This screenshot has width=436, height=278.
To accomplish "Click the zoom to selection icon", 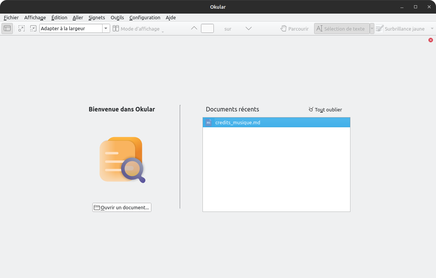I will (x=22, y=28).
